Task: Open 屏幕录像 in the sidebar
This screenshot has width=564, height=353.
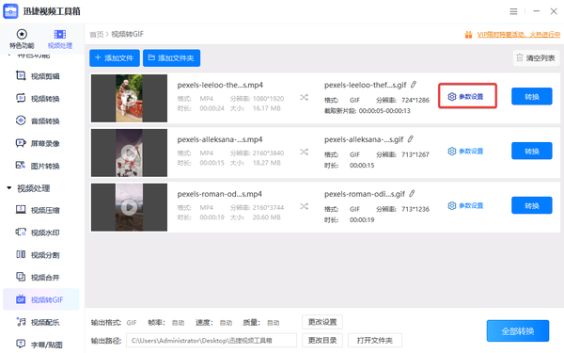Action: [x=45, y=143]
